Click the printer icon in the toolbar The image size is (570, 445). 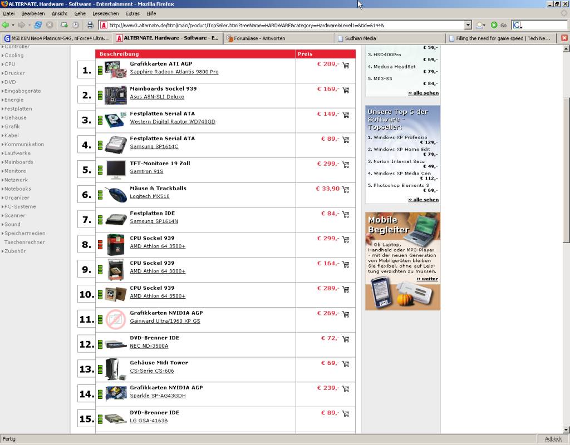click(90, 25)
